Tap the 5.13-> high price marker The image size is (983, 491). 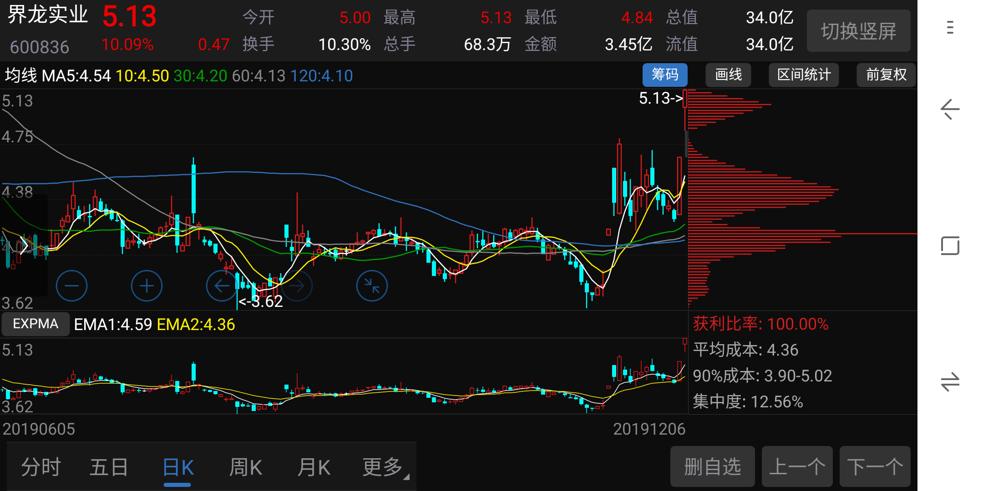(x=661, y=98)
